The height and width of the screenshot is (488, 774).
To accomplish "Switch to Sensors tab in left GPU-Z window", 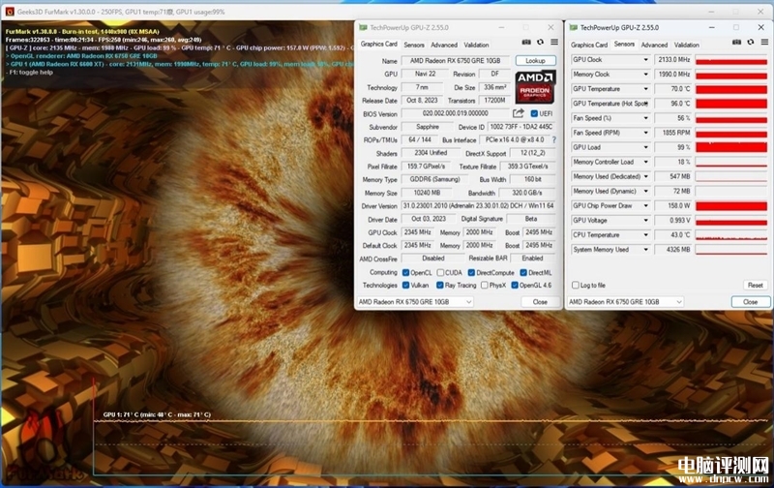I will click(x=414, y=45).
